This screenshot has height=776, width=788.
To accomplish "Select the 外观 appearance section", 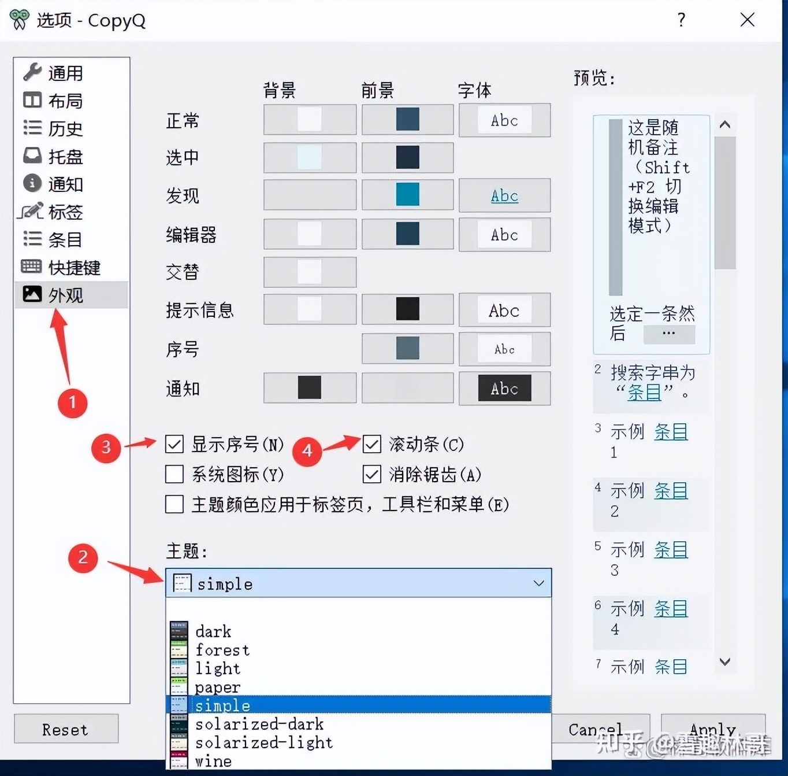I will (71, 295).
